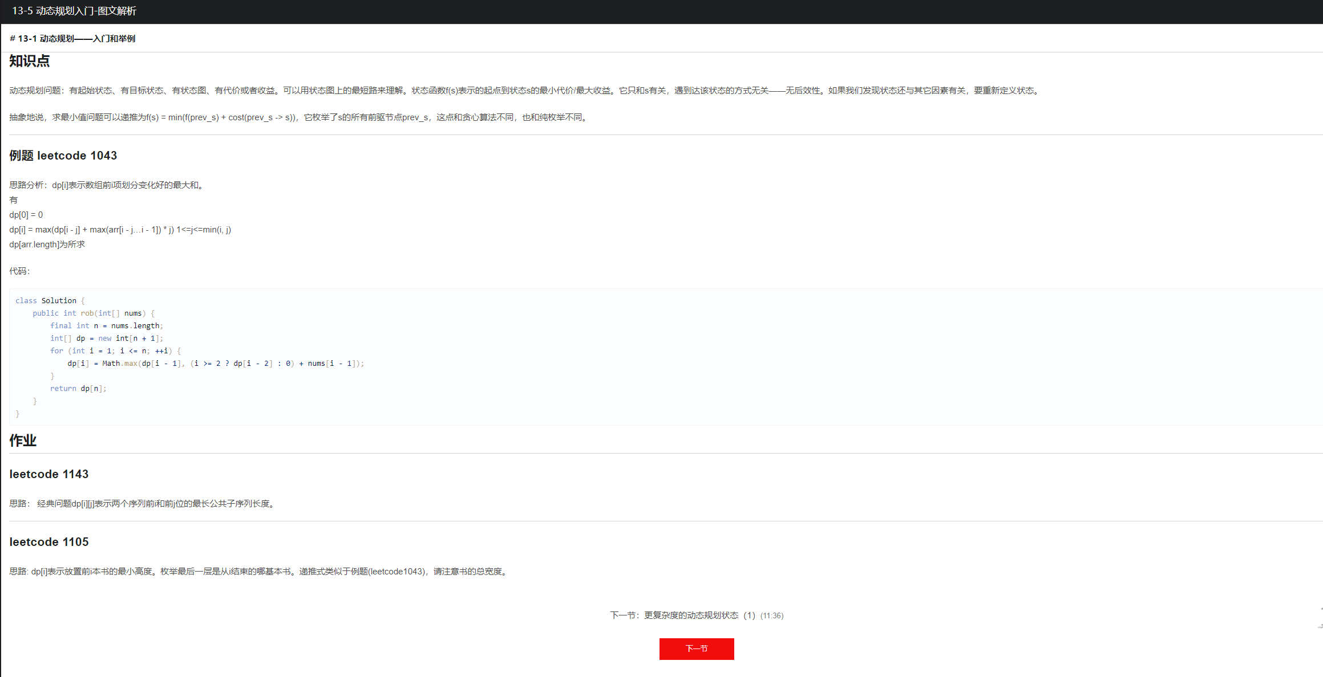Click the return dp[n] code line
The width and height of the screenshot is (1323, 677).
(x=78, y=389)
